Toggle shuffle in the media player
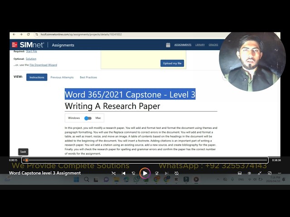The height and width of the screenshot is (217, 290). coord(114,173)
